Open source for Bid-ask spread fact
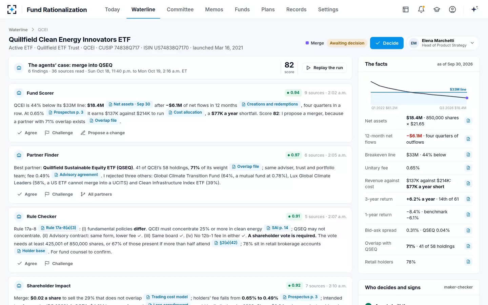Image resolution: width=488 pixels, height=305 pixels. [468, 230]
